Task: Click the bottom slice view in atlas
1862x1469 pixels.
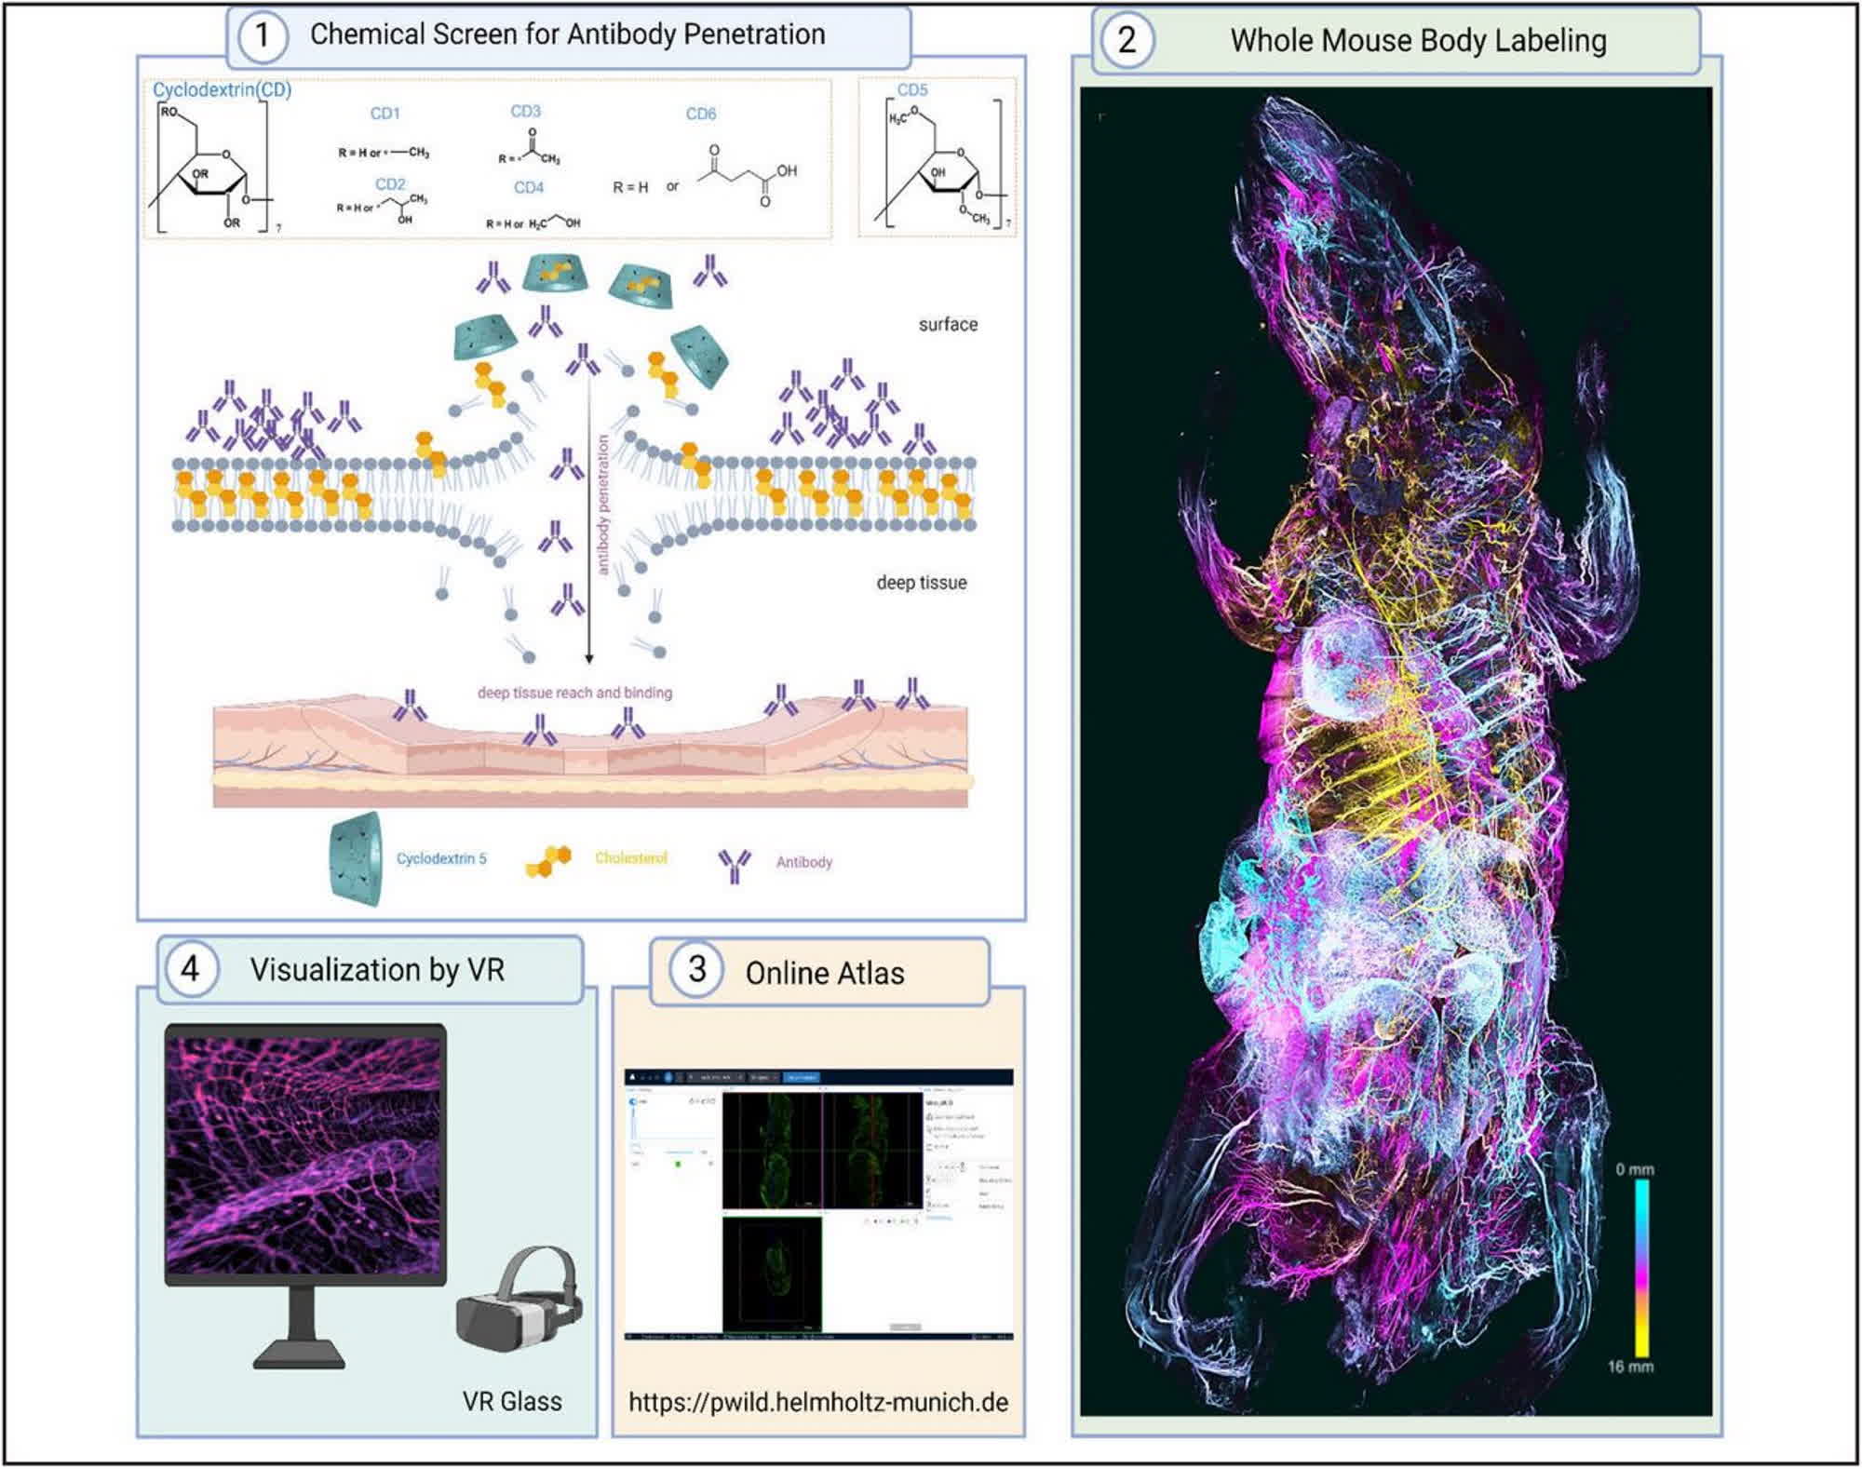Action: (772, 1275)
